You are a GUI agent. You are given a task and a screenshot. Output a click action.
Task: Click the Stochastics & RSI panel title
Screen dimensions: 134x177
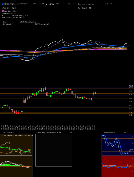115,132
